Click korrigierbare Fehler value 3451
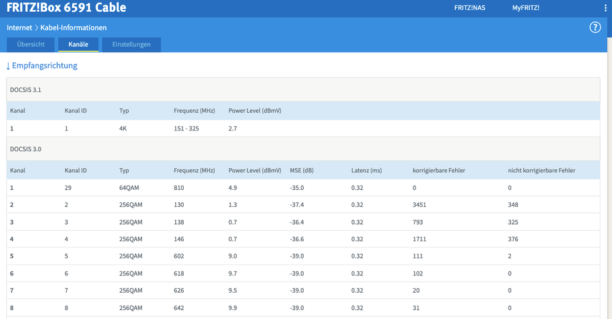The height and width of the screenshot is (319, 612). pos(419,205)
